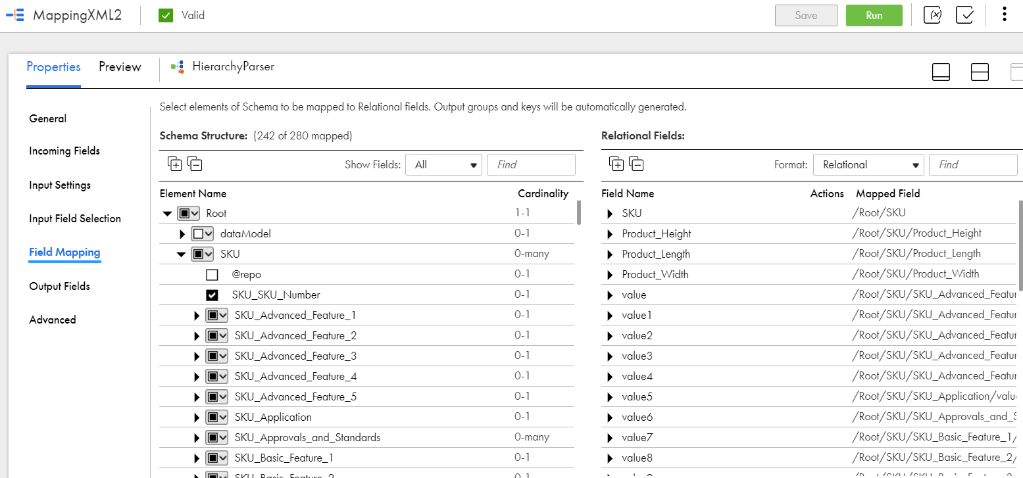Uncheck the SKU_SKU_Number checkbox
The height and width of the screenshot is (478, 1023).
pyautogui.click(x=212, y=295)
